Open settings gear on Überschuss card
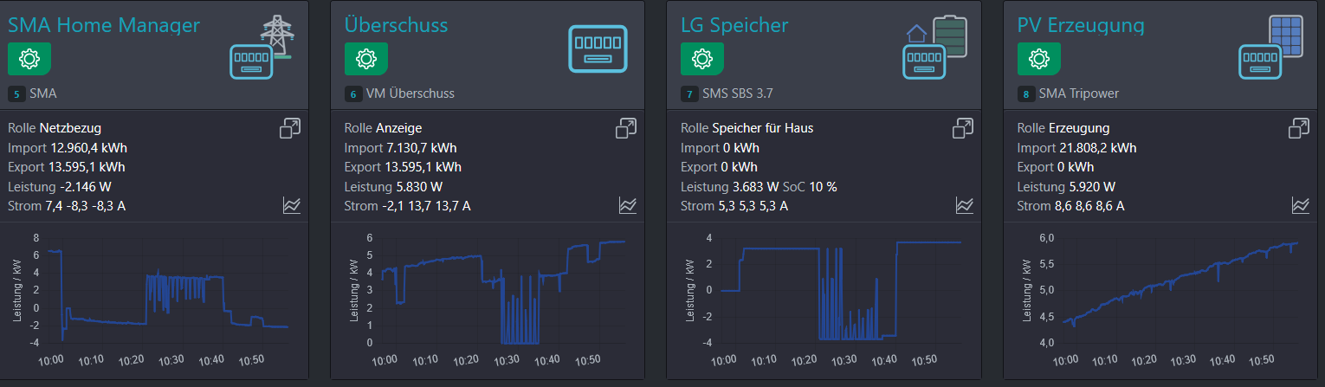 coord(365,59)
